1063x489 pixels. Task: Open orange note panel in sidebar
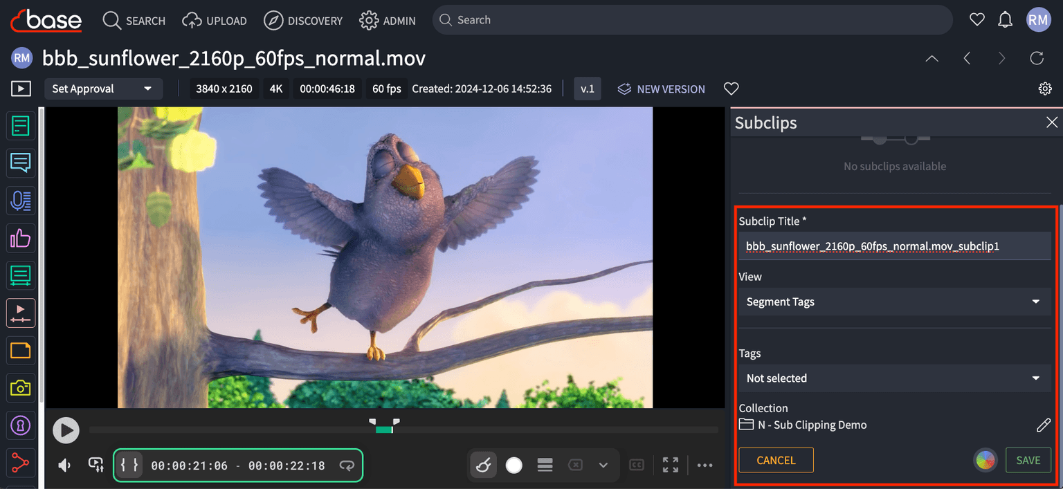coord(21,351)
